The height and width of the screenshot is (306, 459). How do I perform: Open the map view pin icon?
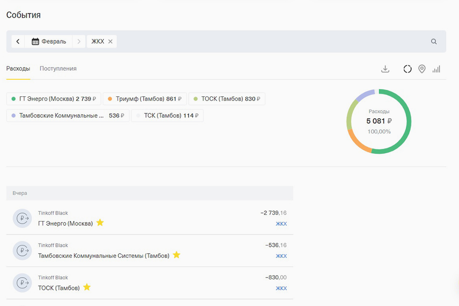422,69
